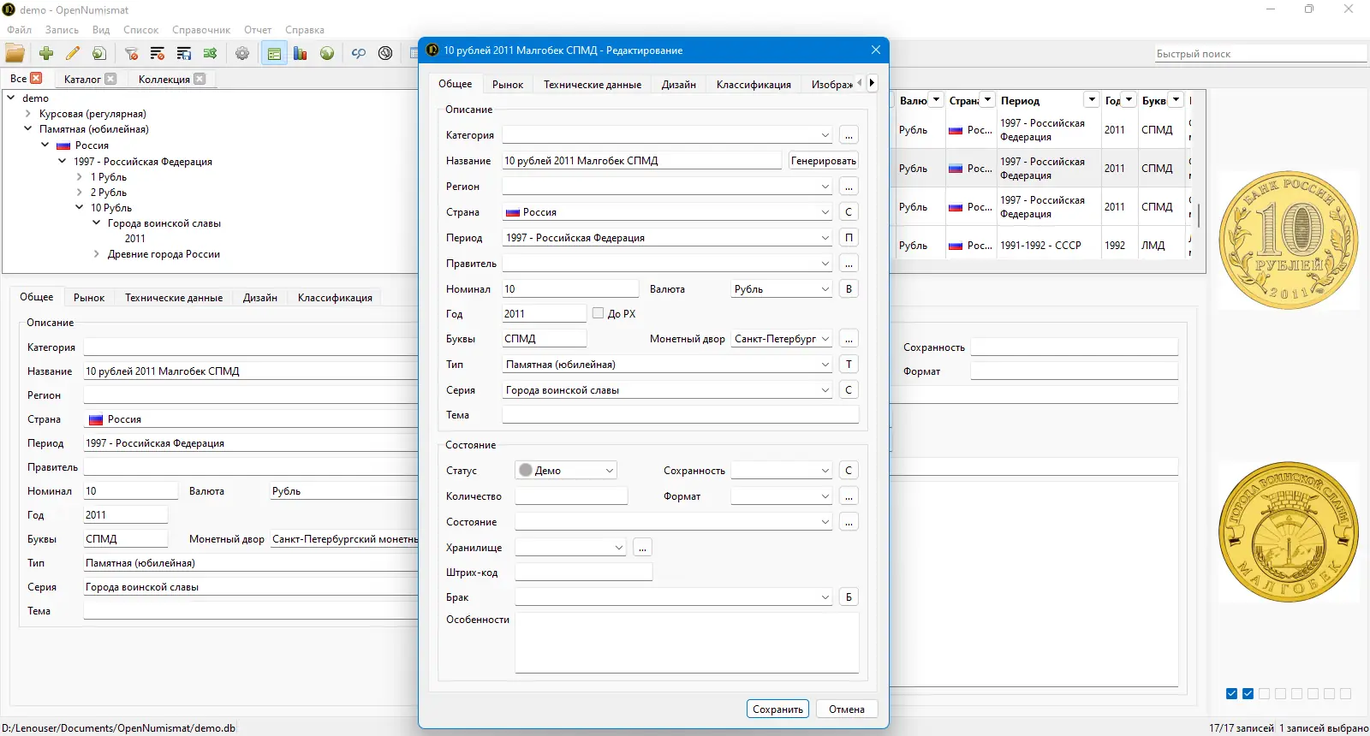Click the reverse Малгобек coin image thumbnail

coord(1288,532)
